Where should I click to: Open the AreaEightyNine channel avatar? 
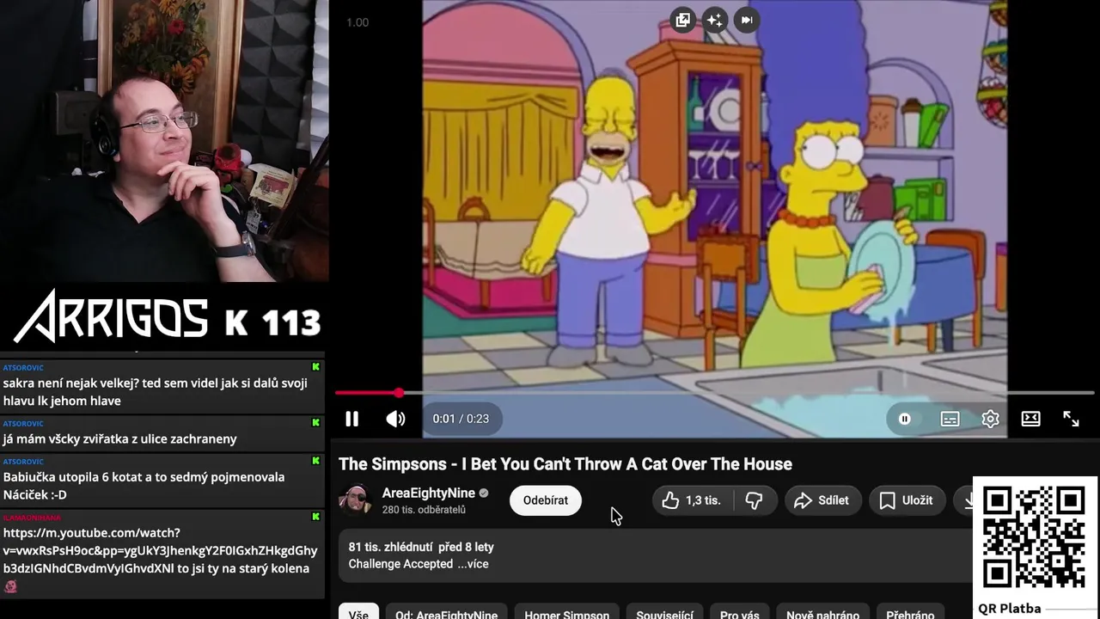tap(355, 499)
